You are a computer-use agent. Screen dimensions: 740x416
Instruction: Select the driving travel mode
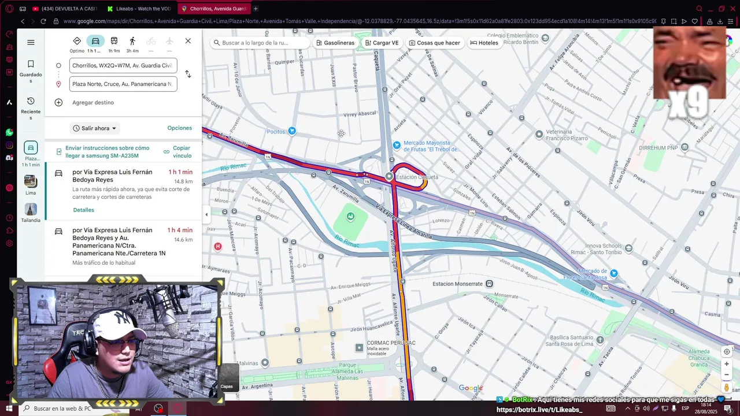95,44
